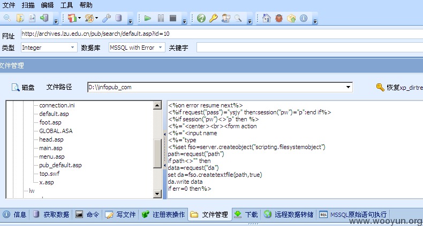
Task: Expand overflow arrow after database icon
Action: pos(131,21)
